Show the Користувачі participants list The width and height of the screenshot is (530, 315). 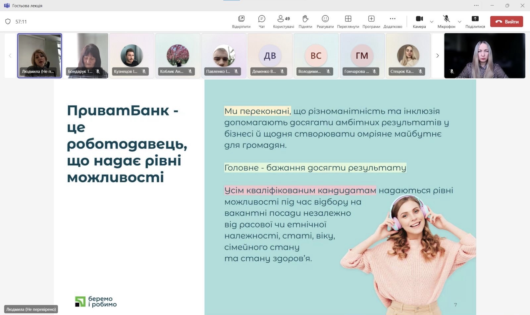coord(283,22)
